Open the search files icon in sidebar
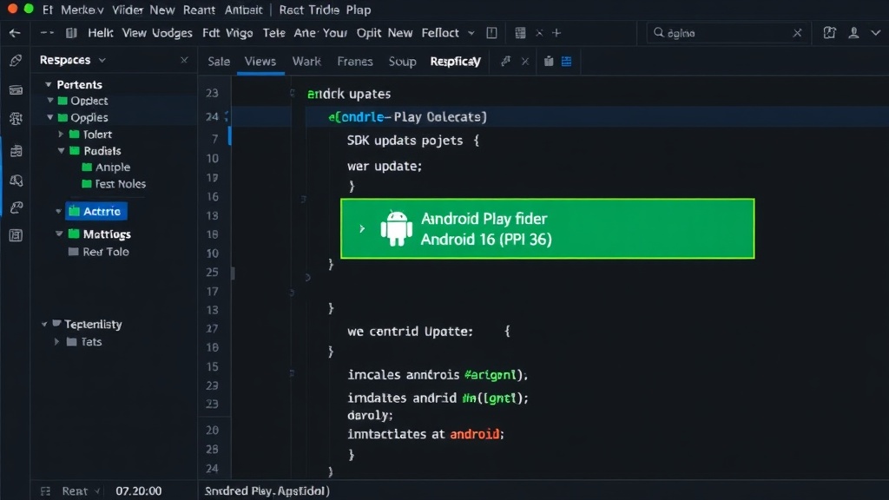The width and height of the screenshot is (889, 500). (16, 181)
